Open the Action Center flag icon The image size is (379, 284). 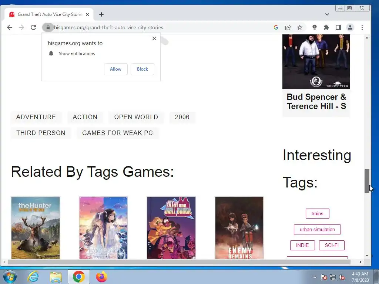pyautogui.click(x=324, y=277)
